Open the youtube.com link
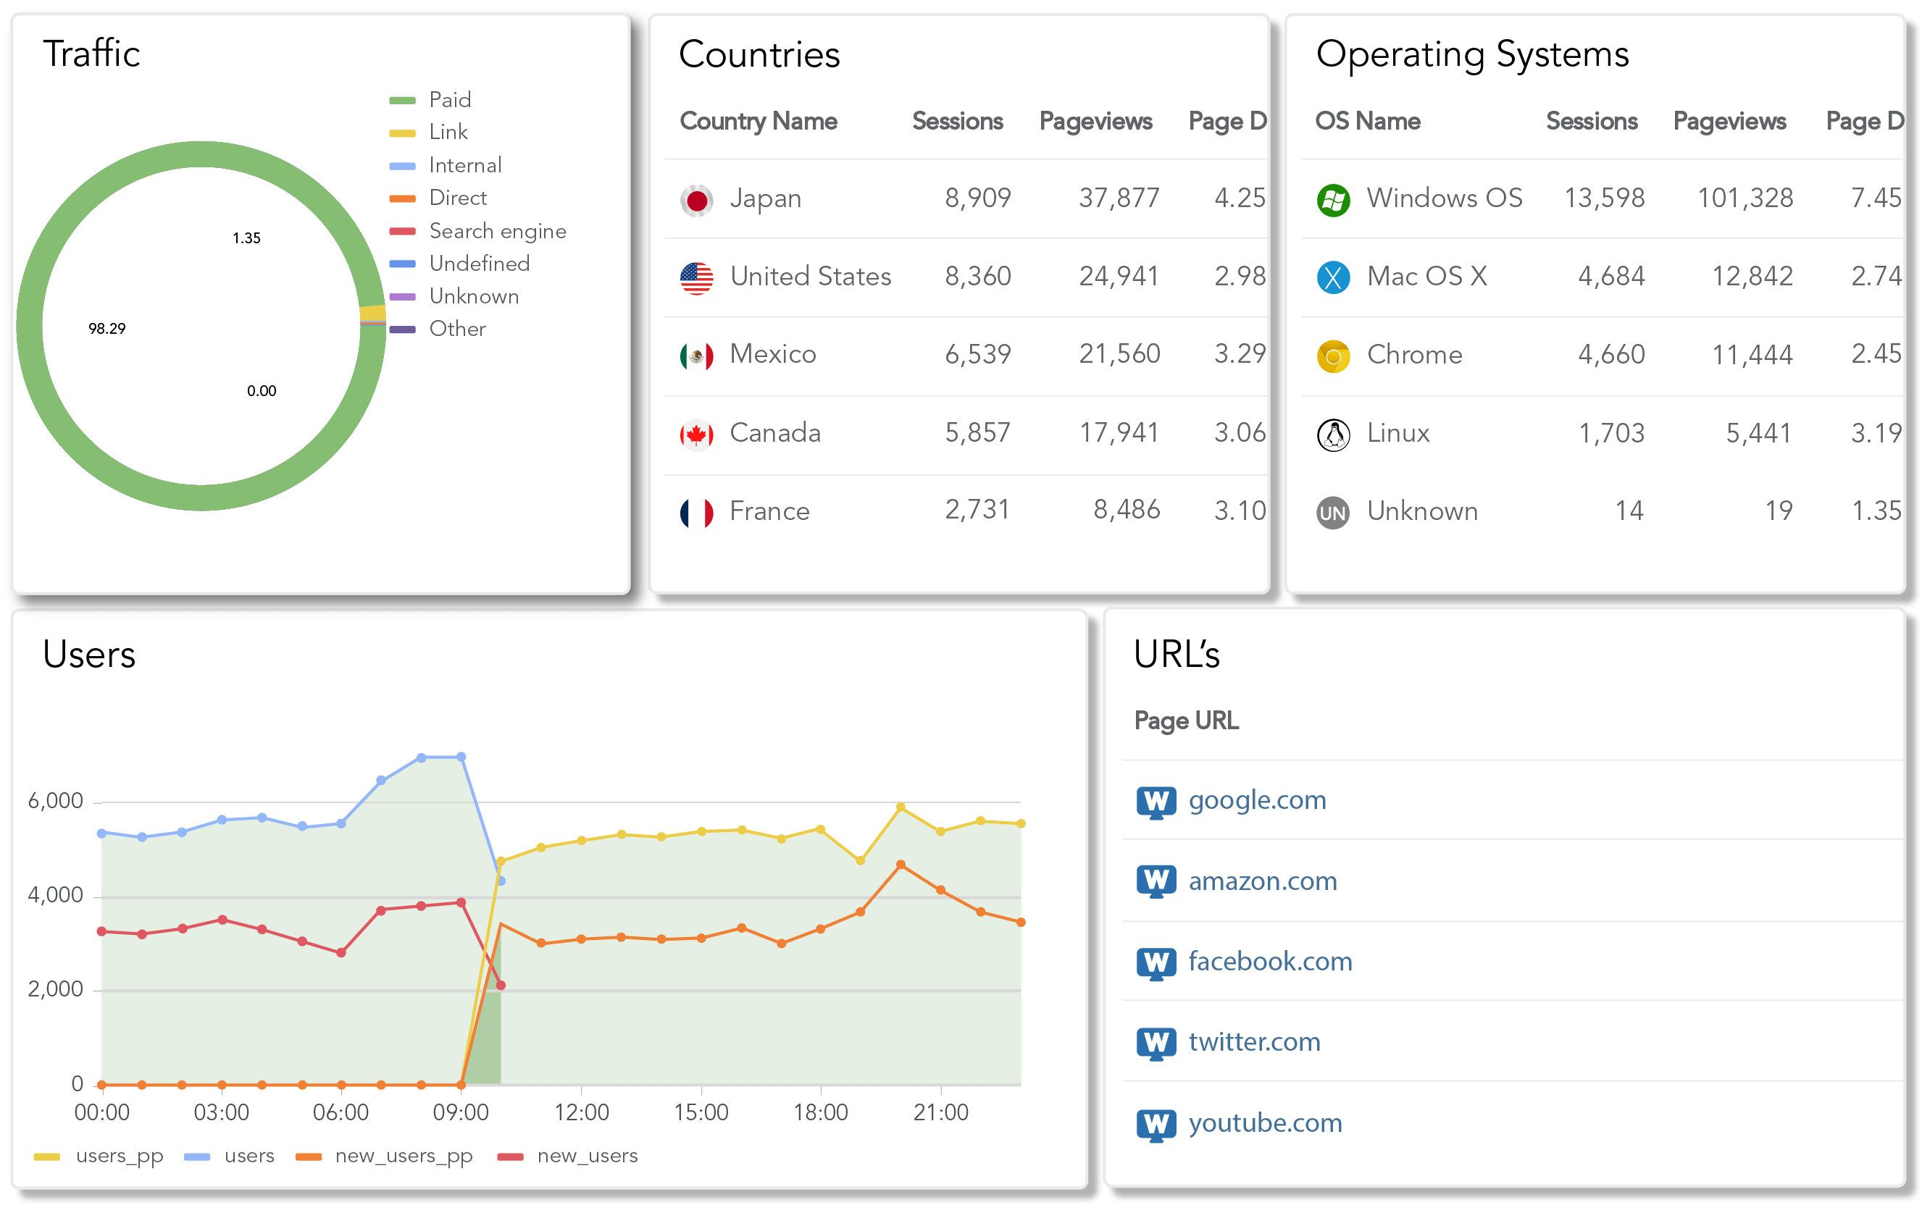Image resolution: width=1922 pixels, height=1205 pixels. [1265, 1123]
